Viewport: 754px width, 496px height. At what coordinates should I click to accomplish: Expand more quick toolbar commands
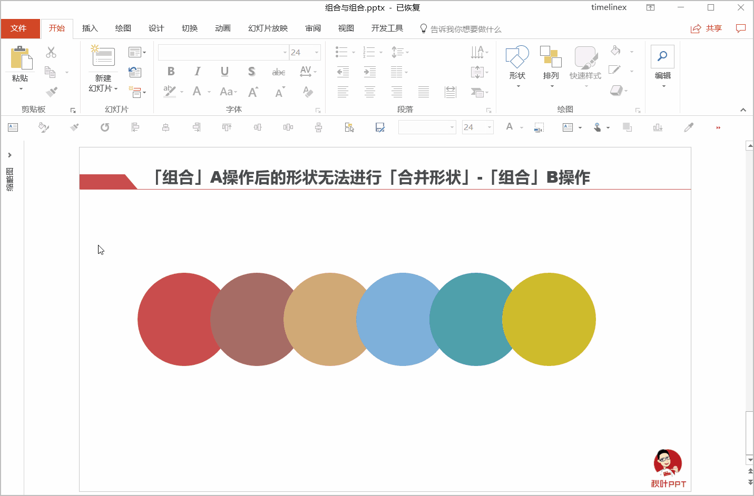coord(718,127)
